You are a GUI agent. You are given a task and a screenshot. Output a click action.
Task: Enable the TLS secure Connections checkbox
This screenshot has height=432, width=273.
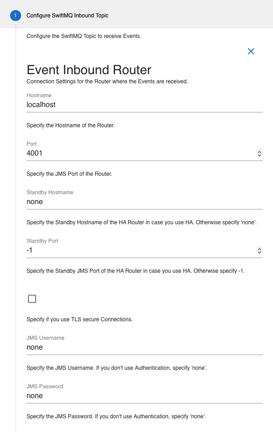tap(32, 299)
